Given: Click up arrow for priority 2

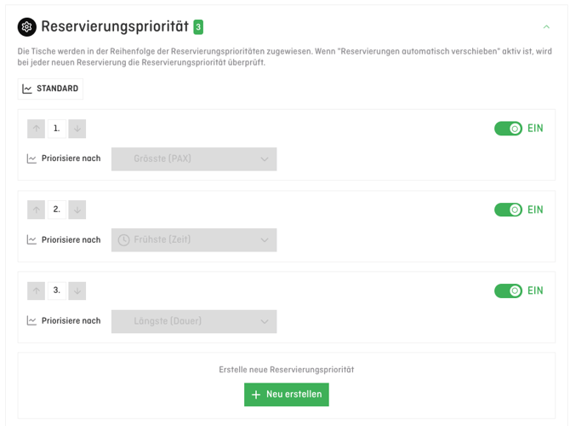Looking at the screenshot, I should 36,210.
